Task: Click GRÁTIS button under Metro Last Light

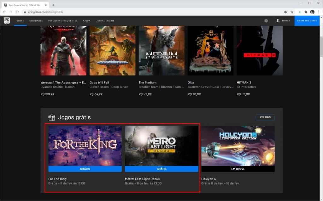Action: 161,169
